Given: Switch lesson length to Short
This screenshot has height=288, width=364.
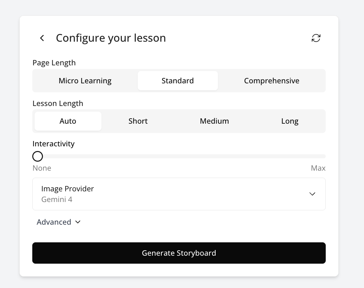Looking at the screenshot, I should pos(138,121).
